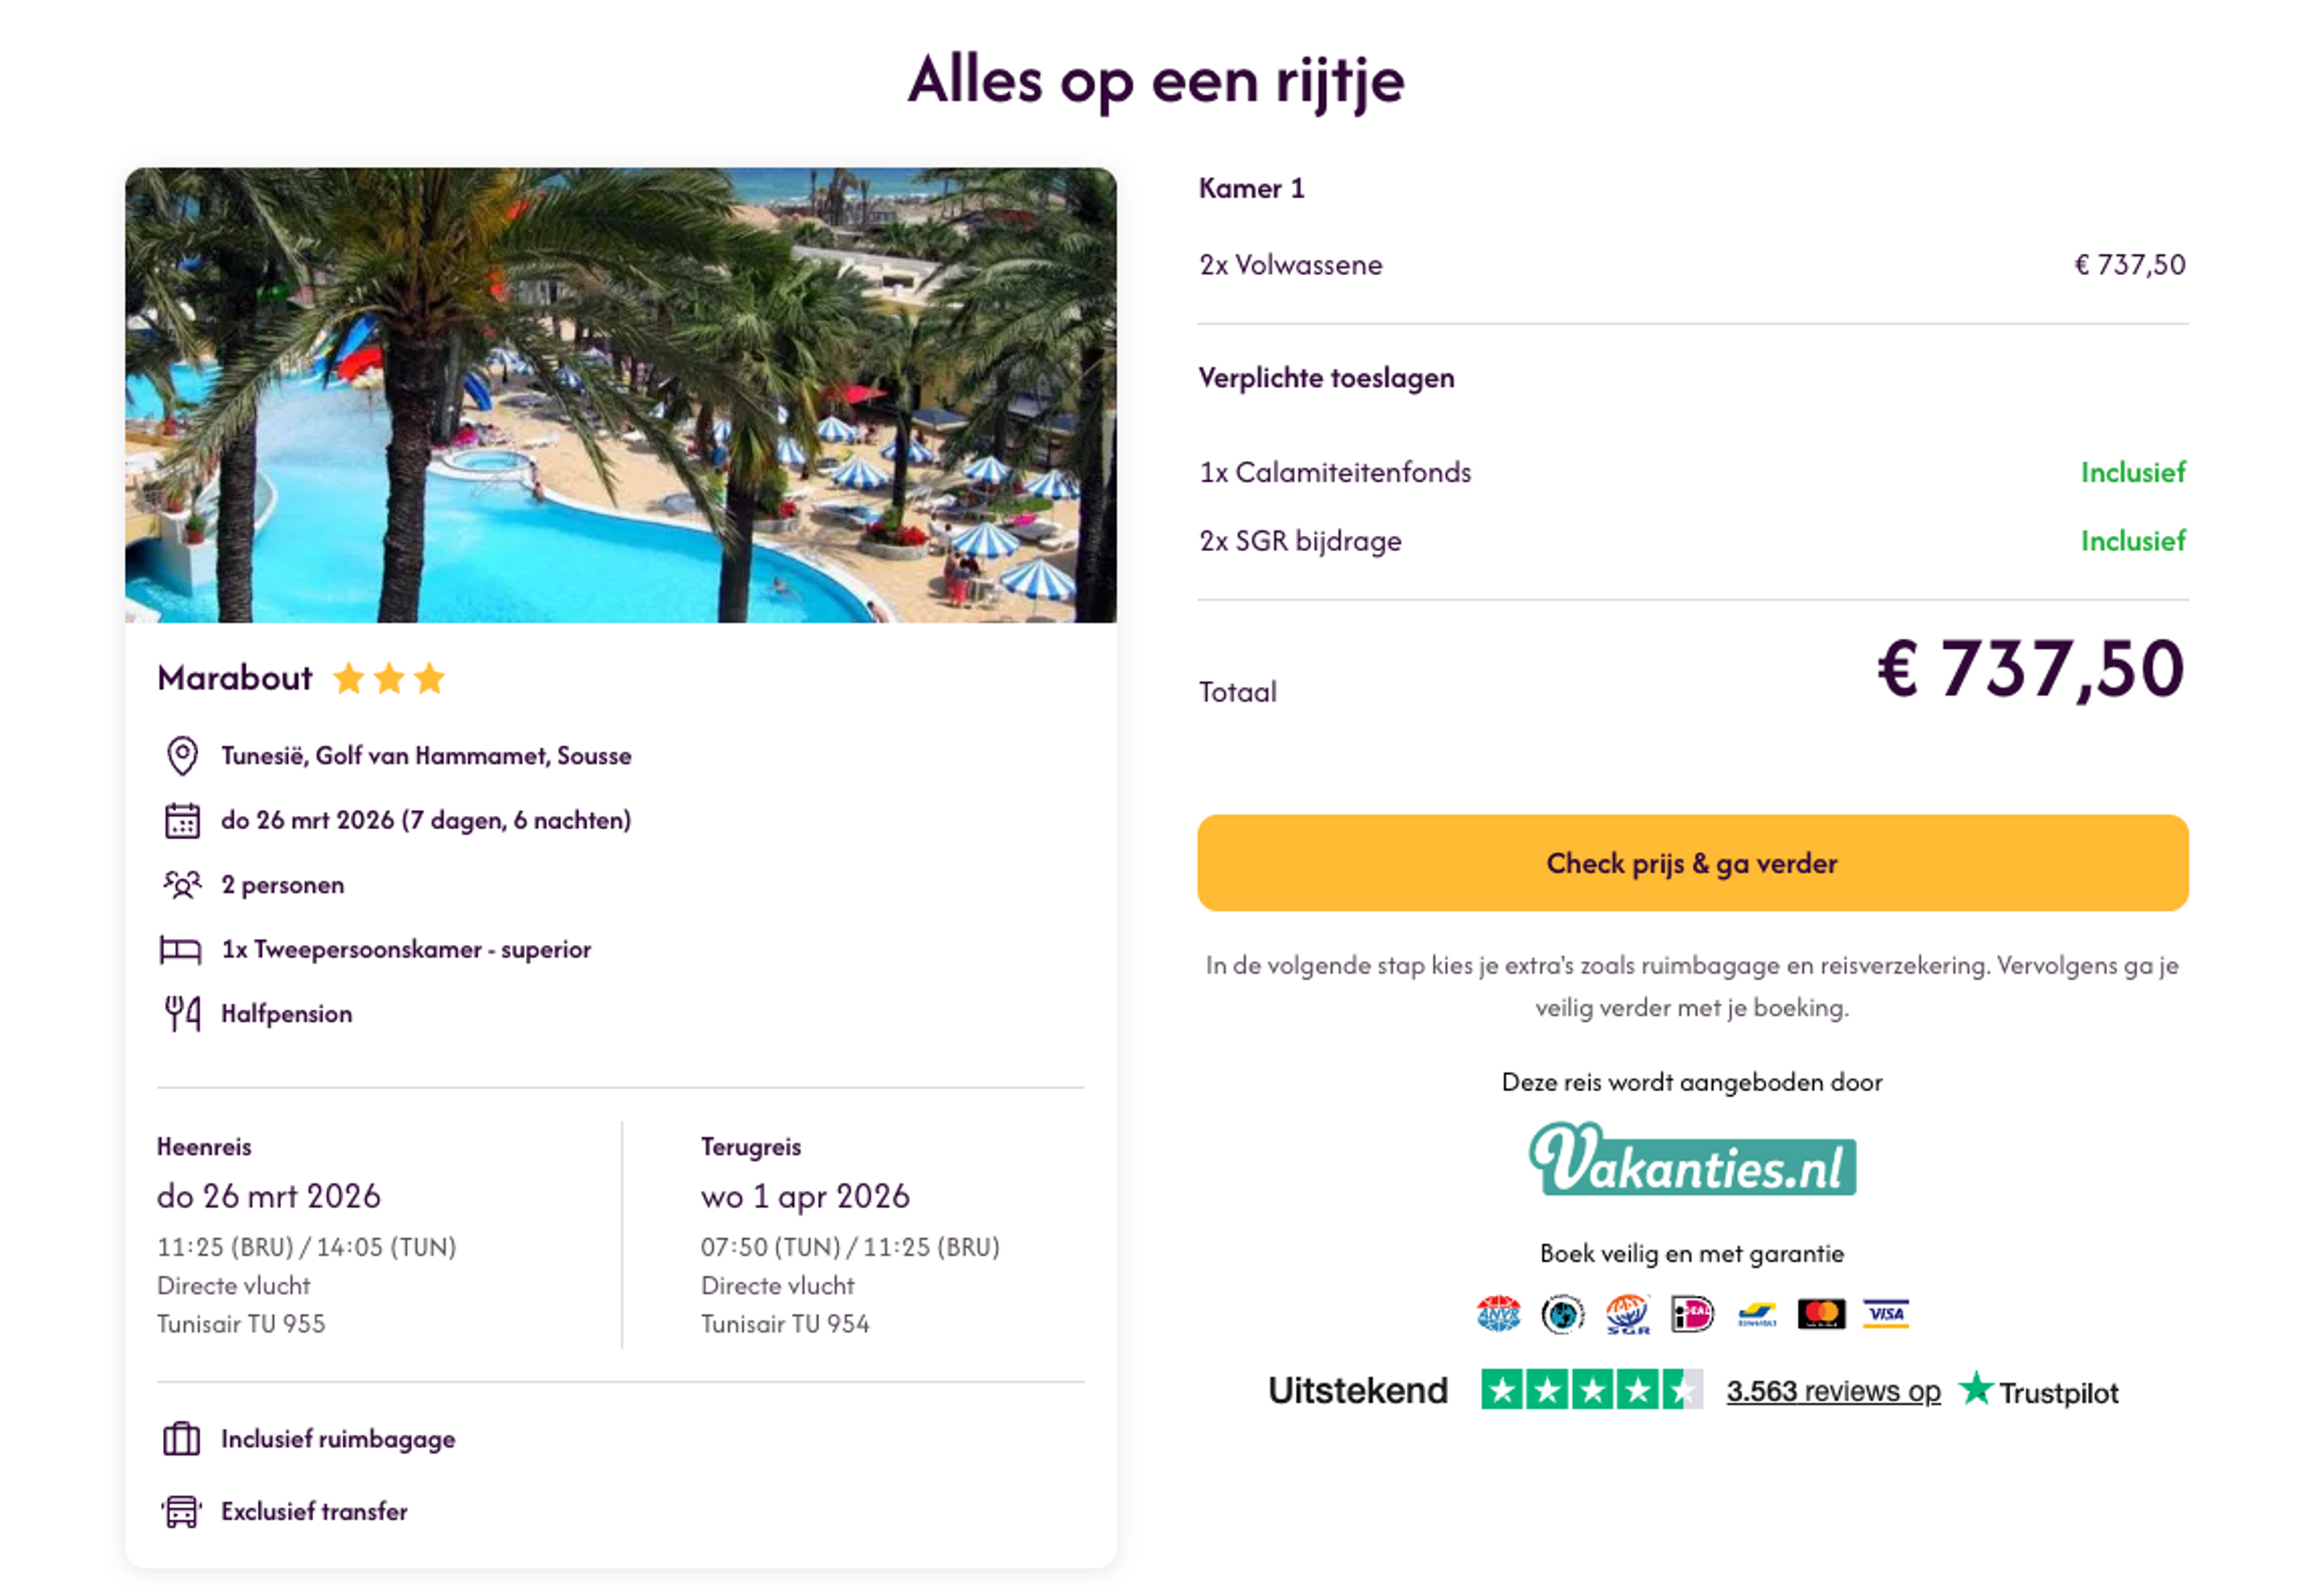This screenshot has width=2324, height=1594.
Task: Click the Mastercard payment icon
Action: [x=1822, y=1313]
